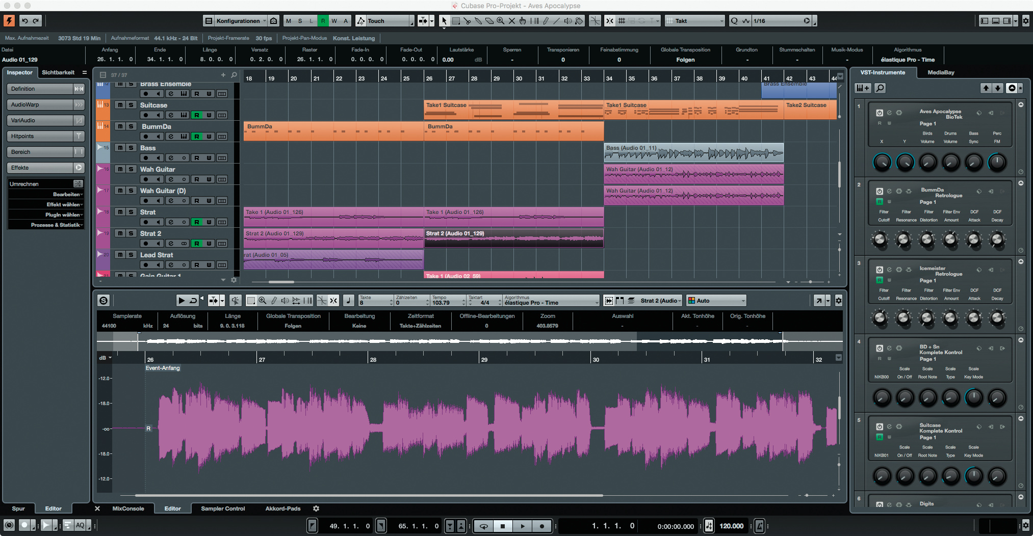The height and width of the screenshot is (536, 1033).
Task: Click the AudioWarp inspector section button
Action: point(40,104)
